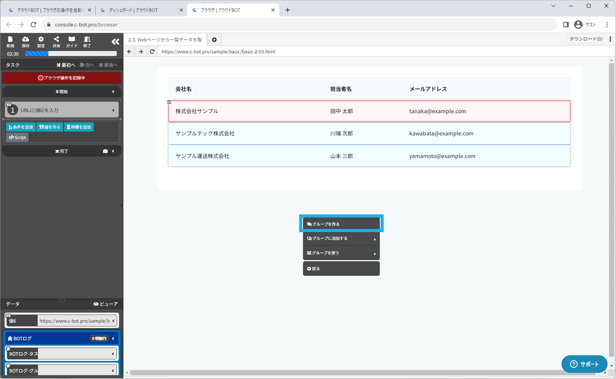Expand the BOTログ group chevron

113,338
